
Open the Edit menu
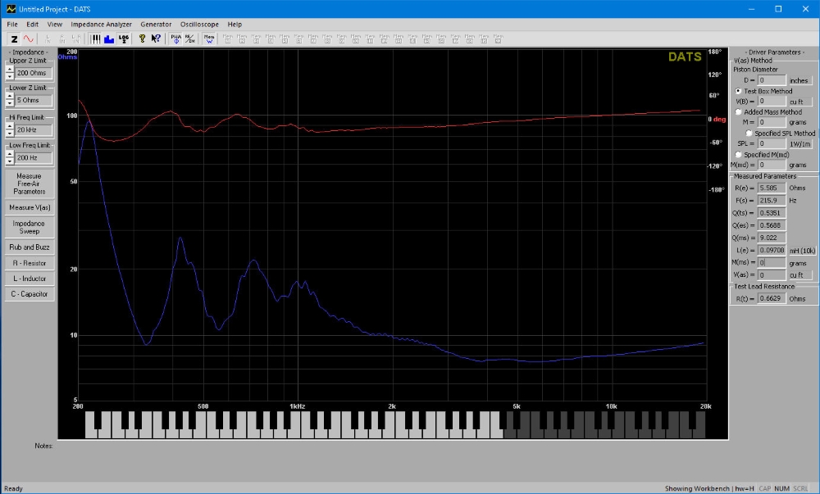point(33,24)
